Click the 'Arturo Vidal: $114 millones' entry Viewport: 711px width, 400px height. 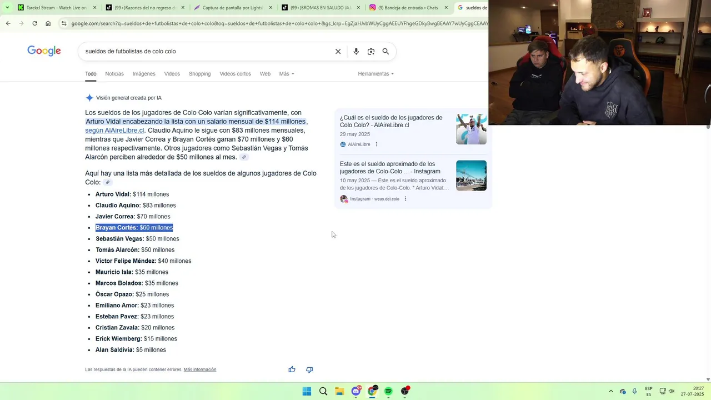132,194
